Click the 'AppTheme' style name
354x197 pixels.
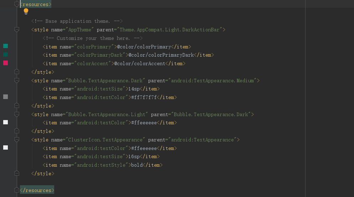(x=80, y=30)
